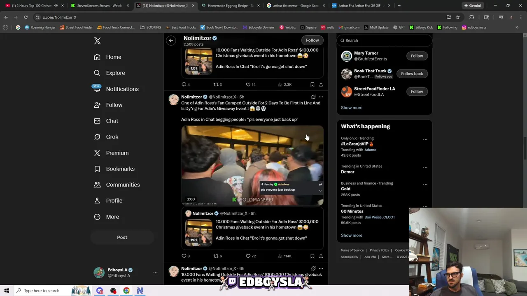Screen dimensions: 527x296
Task: Click the Post button
Action: 122,237
